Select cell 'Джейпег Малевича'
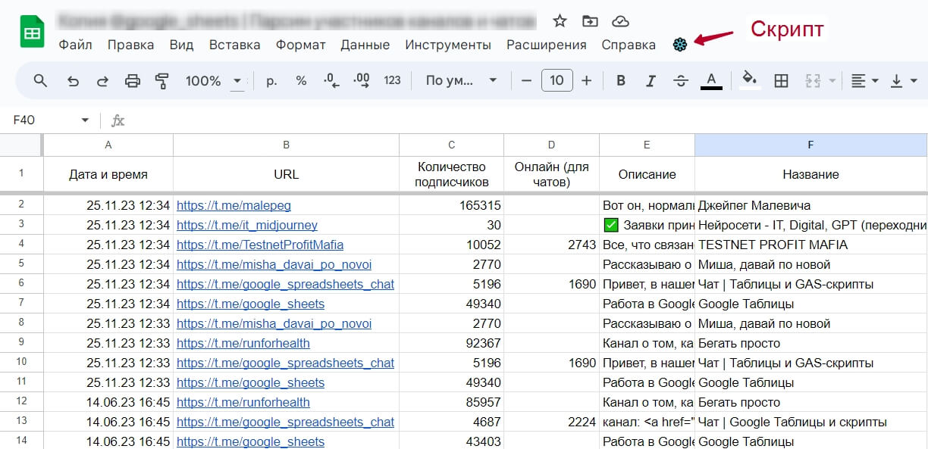Viewport: 928px width, 449px height. (x=810, y=205)
